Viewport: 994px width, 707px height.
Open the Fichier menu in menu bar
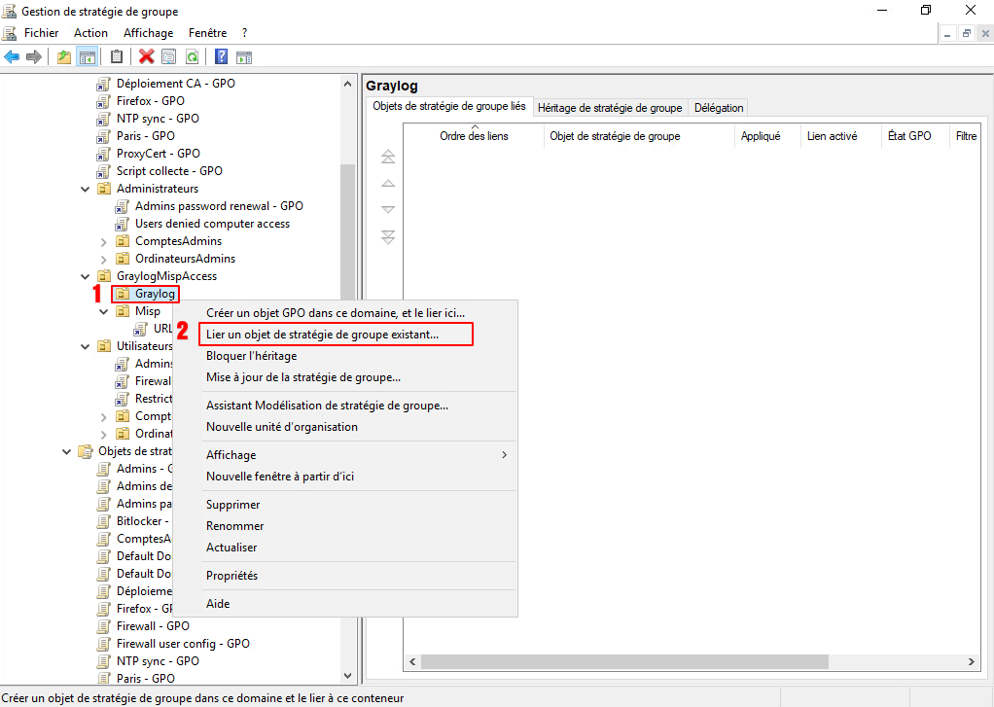point(41,33)
